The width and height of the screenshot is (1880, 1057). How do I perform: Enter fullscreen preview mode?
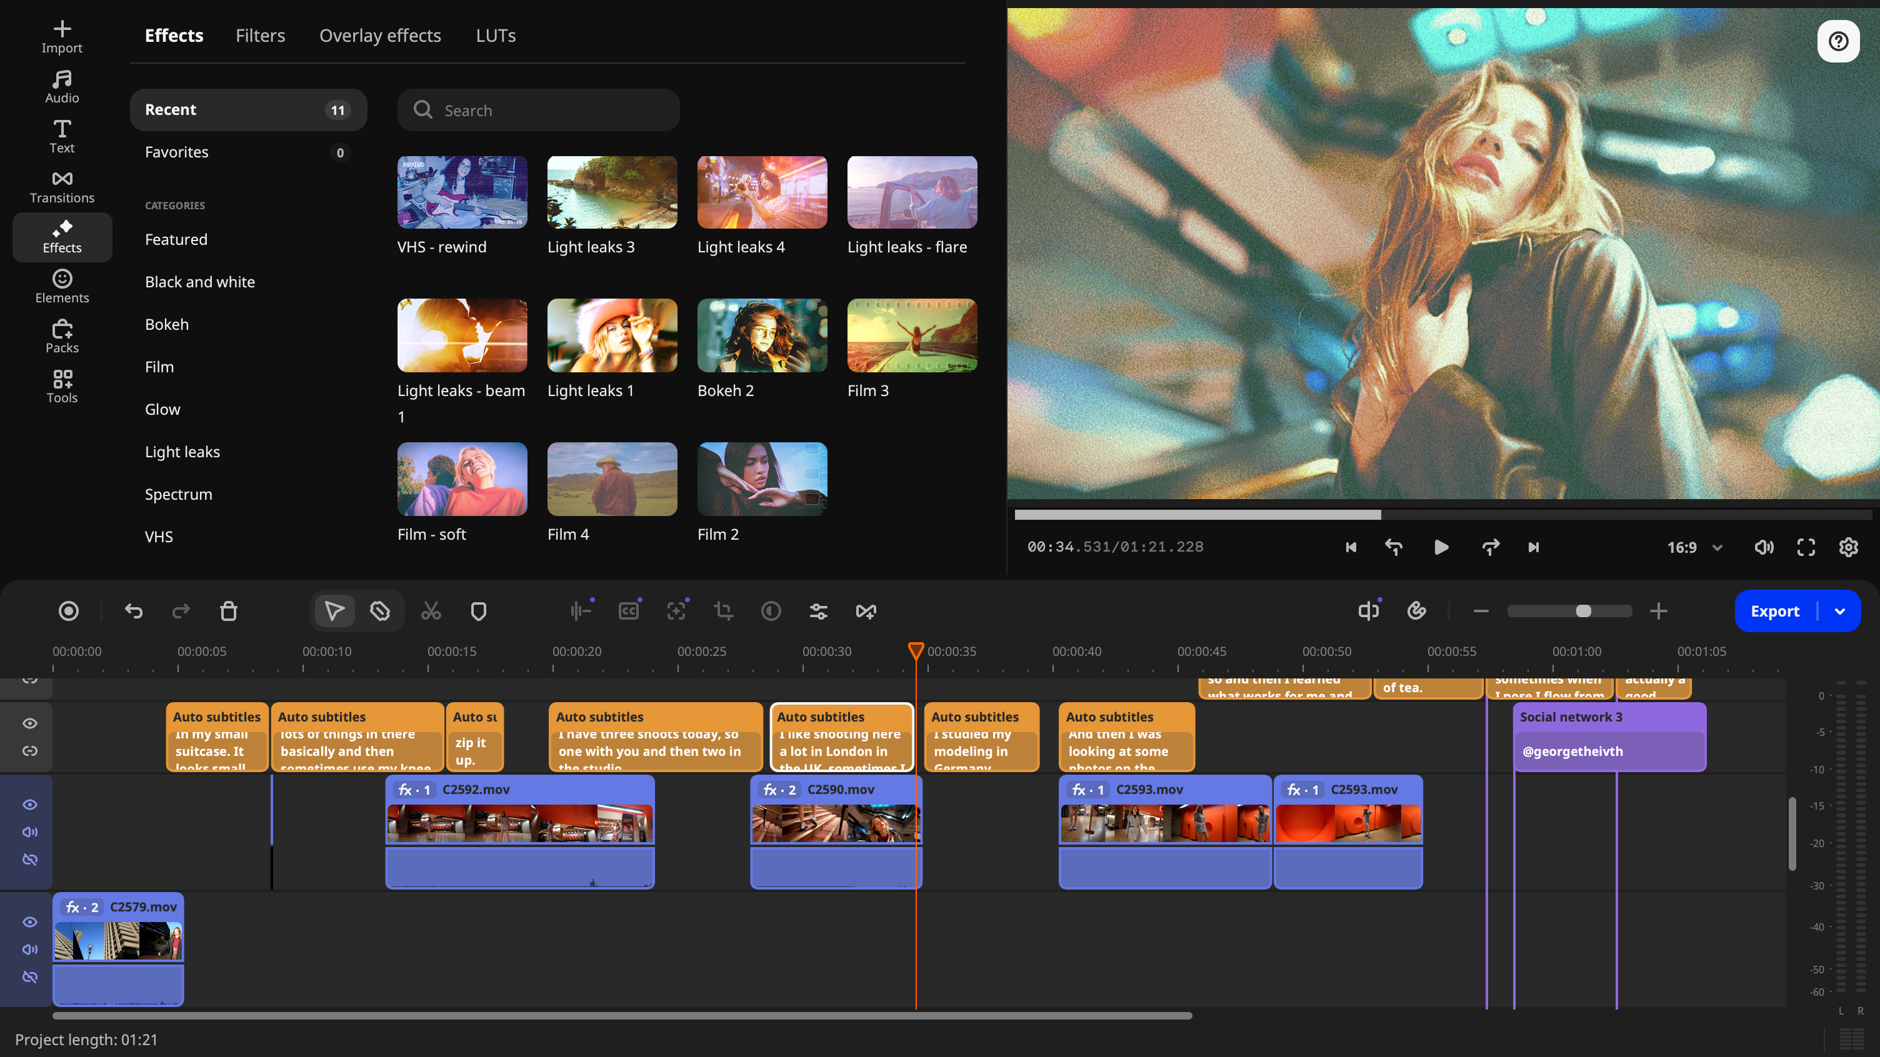(x=1806, y=547)
